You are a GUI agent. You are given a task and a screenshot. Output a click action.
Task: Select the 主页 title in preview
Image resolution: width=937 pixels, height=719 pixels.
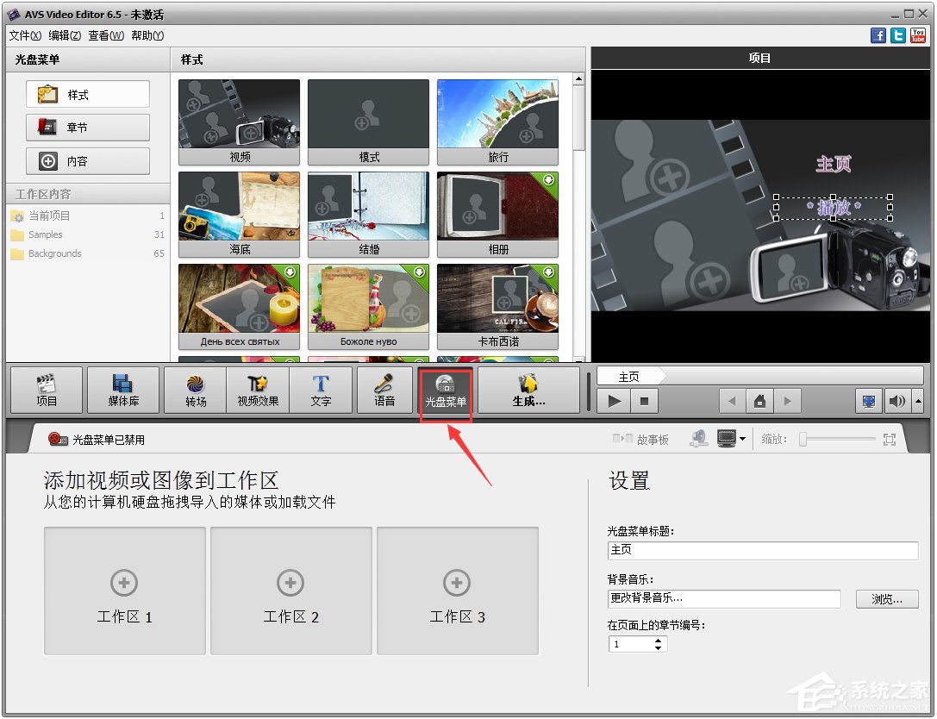(x=834, y=163)
